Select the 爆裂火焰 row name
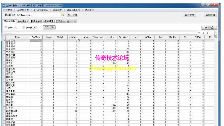 (11, 86)
